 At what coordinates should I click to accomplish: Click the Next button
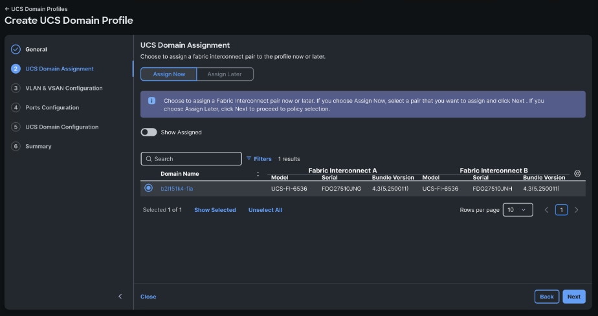pyautogui.click(x=574, y=297)
